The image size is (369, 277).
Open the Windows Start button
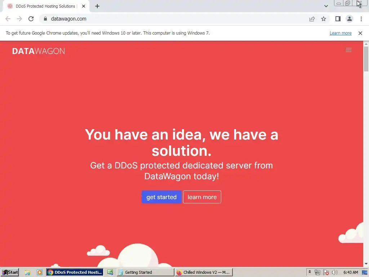point(10,272)
